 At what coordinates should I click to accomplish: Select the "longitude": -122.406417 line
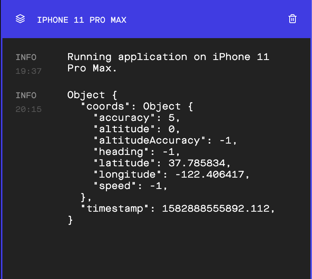172,174
